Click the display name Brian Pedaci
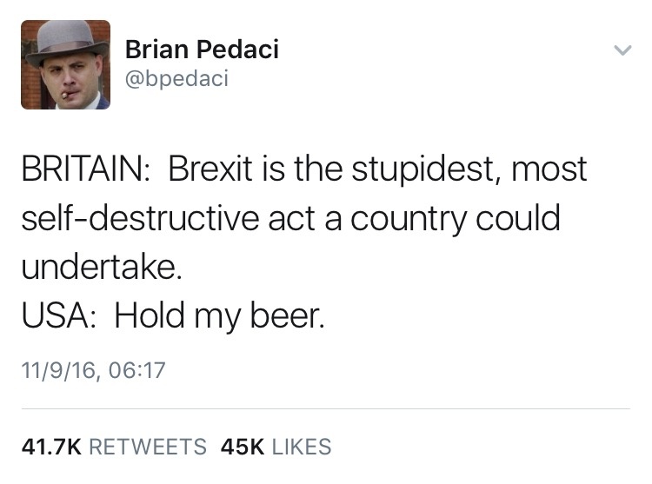 tap(202, 50)
